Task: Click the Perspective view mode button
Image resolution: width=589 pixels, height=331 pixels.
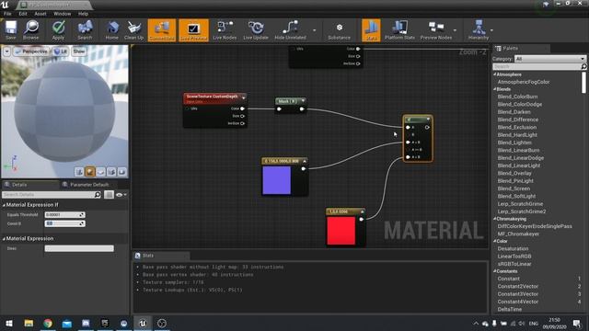Action: pyautogui.click(x=31, y=51)
